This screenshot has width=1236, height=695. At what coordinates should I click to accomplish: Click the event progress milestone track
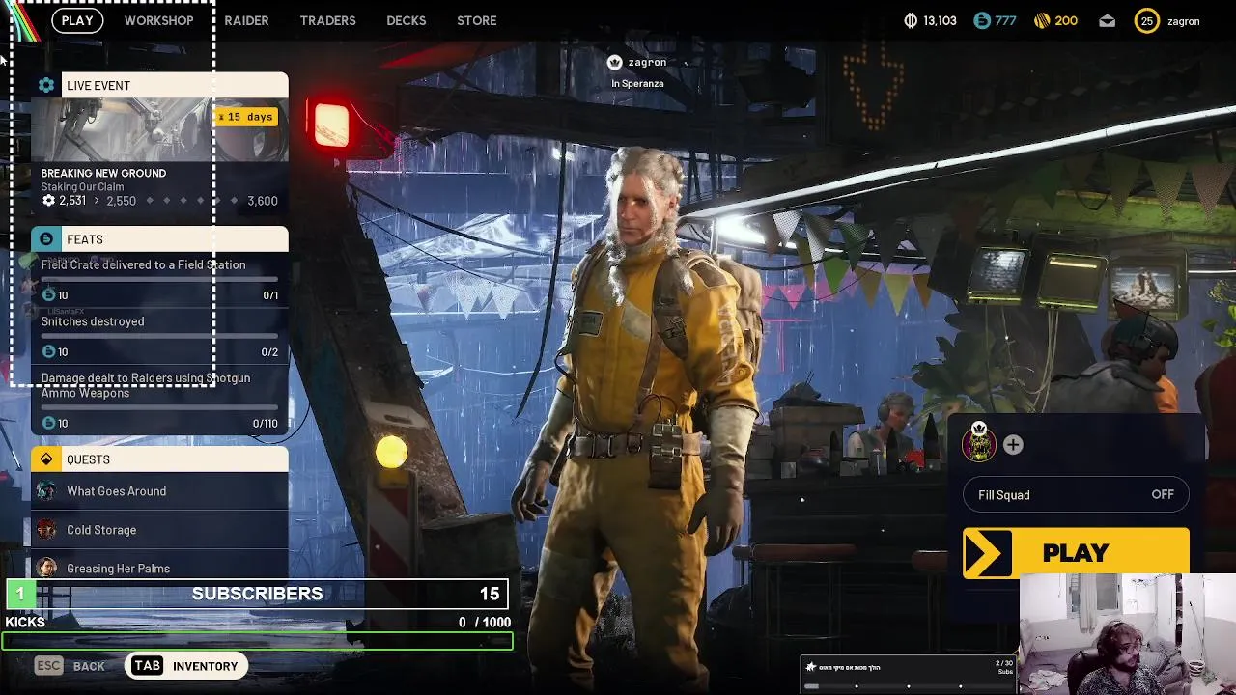[x=191, y=201]
